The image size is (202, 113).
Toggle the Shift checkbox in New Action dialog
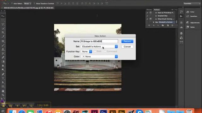click(95, 51)
